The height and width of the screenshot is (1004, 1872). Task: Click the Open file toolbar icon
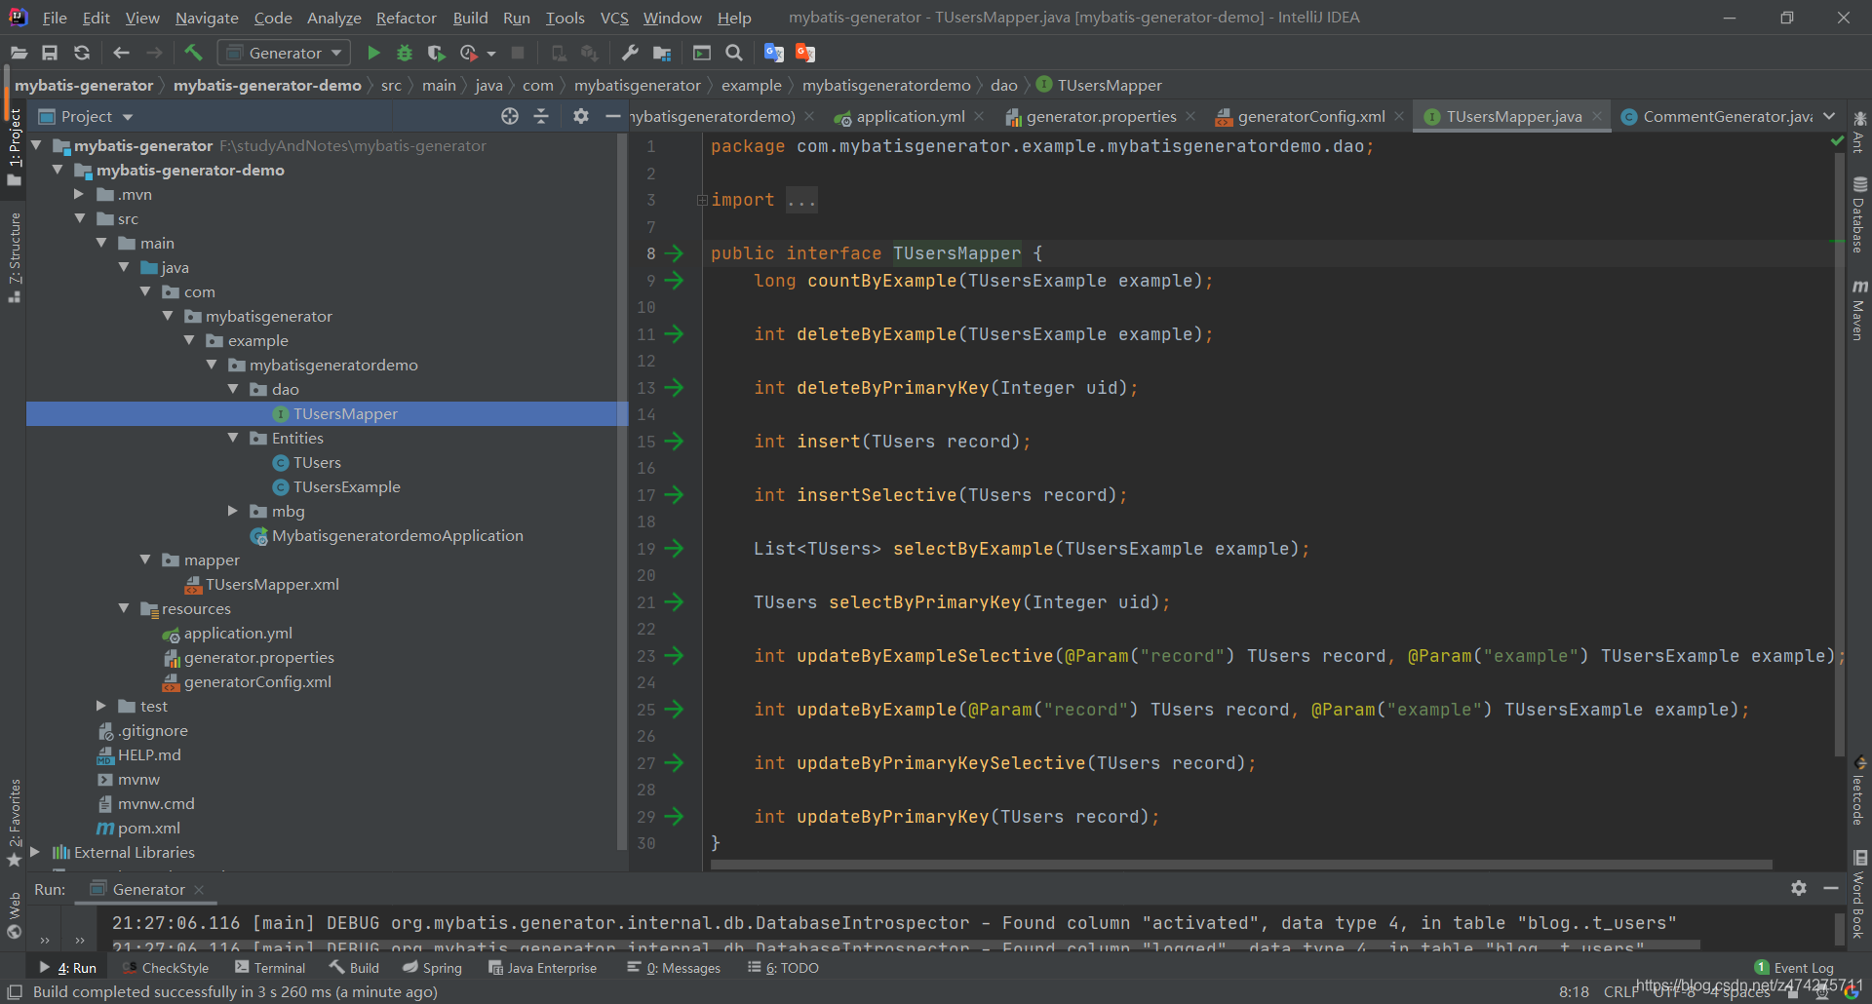coord(19,53)
